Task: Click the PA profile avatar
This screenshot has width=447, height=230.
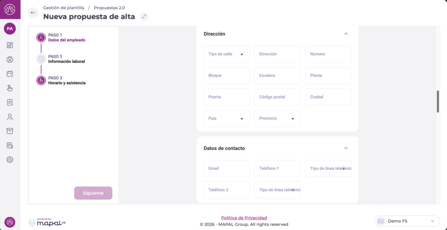Action: [x=10, y=29]
